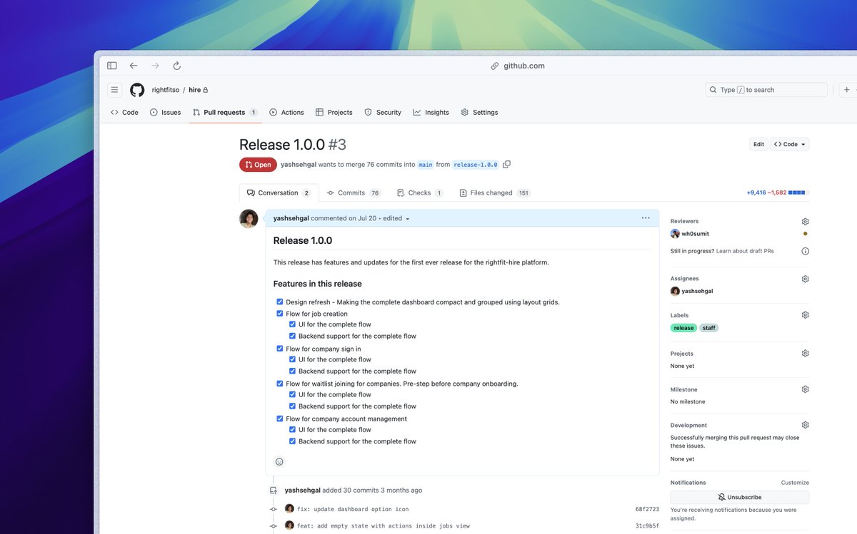Viewport: 857px width, 534px height.
Task: Toggle Flow for company sign in checkbox
Action: pos(280,349)
